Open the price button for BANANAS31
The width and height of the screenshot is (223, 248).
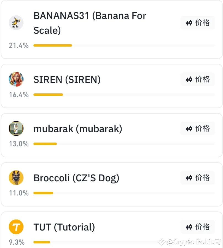pyautogui.click(x=197, y=23)
